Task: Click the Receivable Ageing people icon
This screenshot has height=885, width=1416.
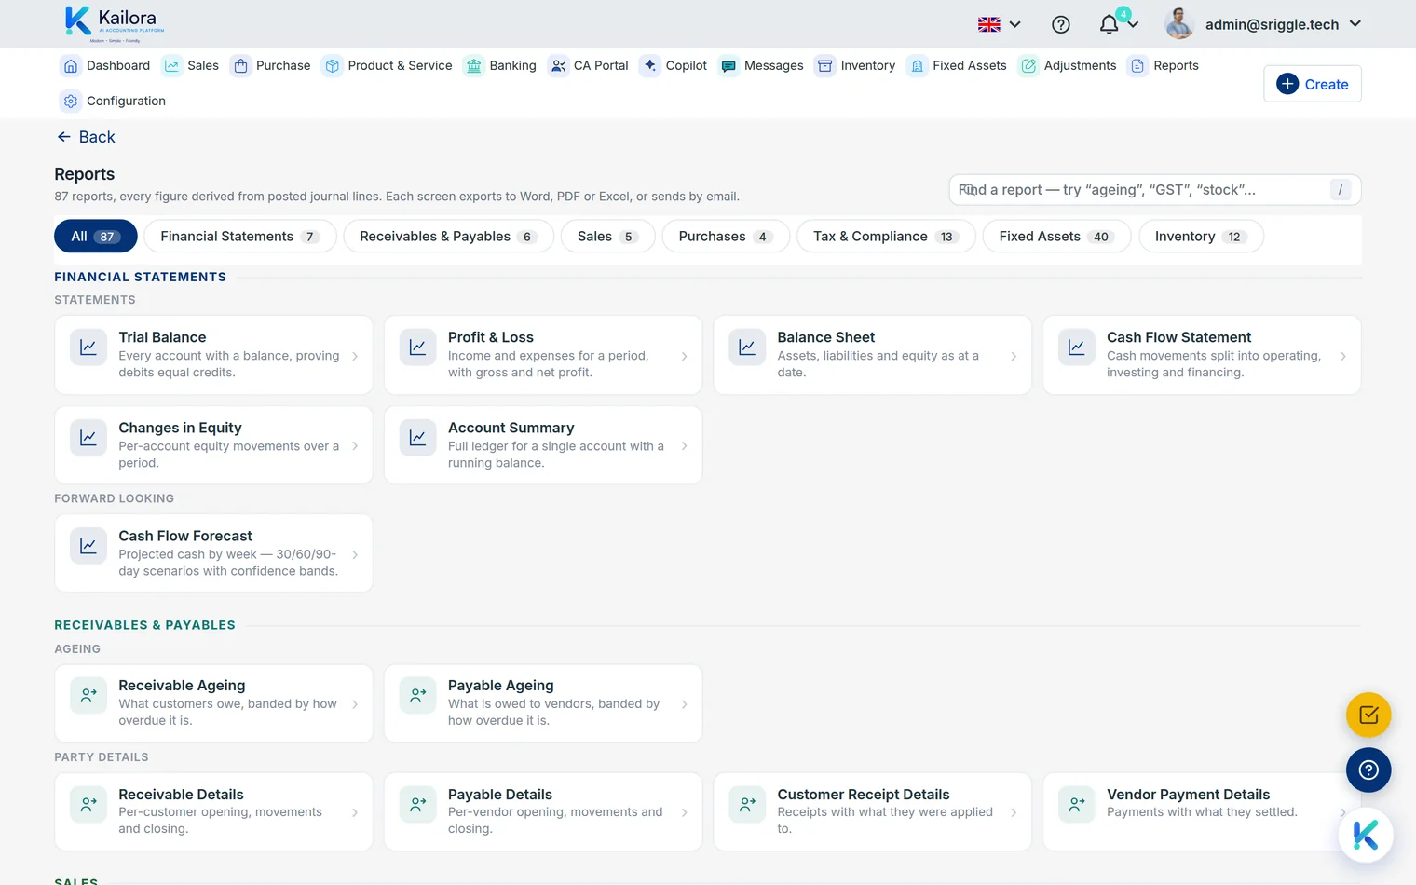Action: pyautogui.click(x=88, y=695)
